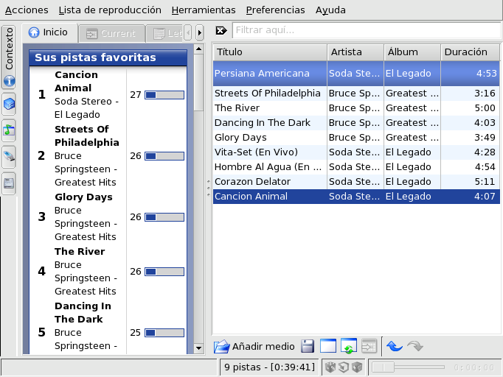This screenshot has height=377, width=503.
Task: Select Dancing In The Dark playlist row
Action: click(x=356, y=123)
